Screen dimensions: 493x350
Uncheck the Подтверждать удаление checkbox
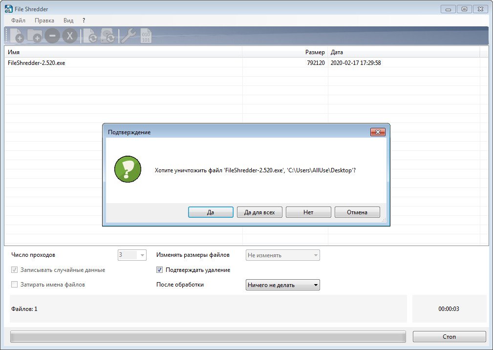[x=159, y=270]
